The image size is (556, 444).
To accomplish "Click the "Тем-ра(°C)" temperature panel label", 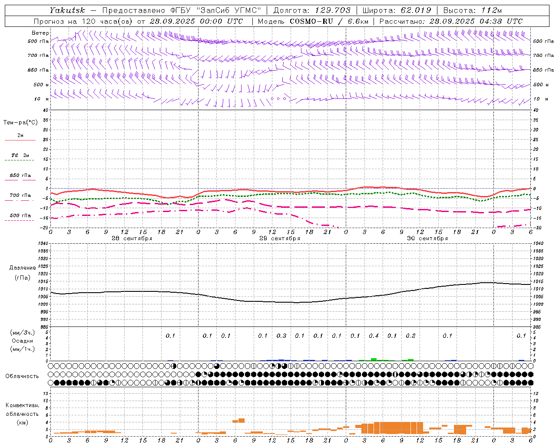I will tap(20, 123).
